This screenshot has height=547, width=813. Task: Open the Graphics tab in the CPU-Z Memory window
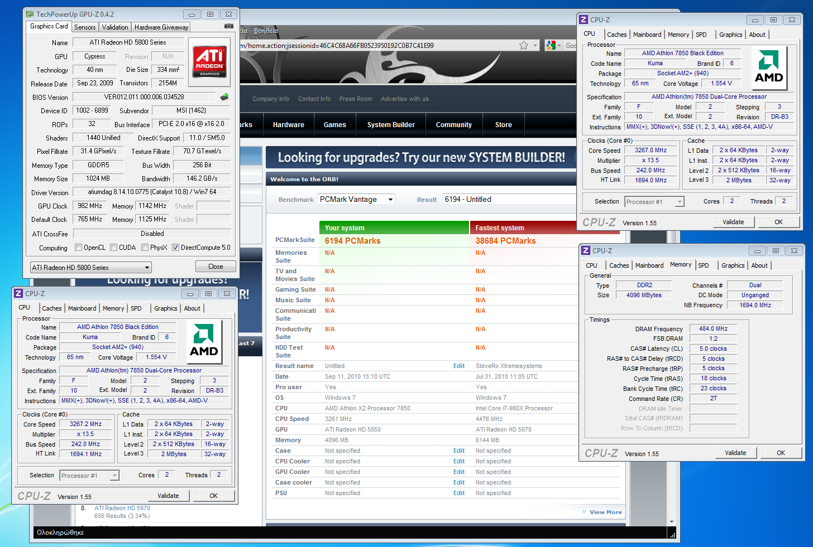pyautogui.click(x=733, y=265)
